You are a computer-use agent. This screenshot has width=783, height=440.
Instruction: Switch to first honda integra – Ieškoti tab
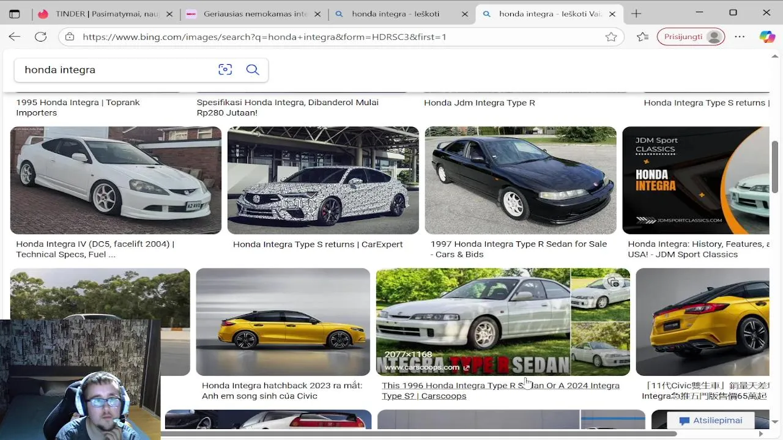pos(403,13)
